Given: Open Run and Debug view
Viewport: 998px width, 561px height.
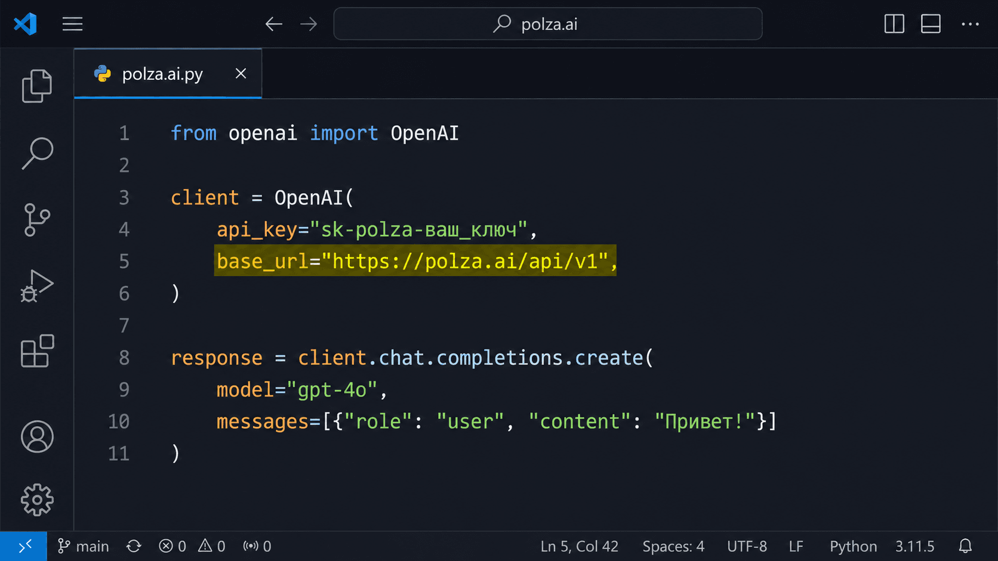Looking at the screenshot, I should point(37,286).
